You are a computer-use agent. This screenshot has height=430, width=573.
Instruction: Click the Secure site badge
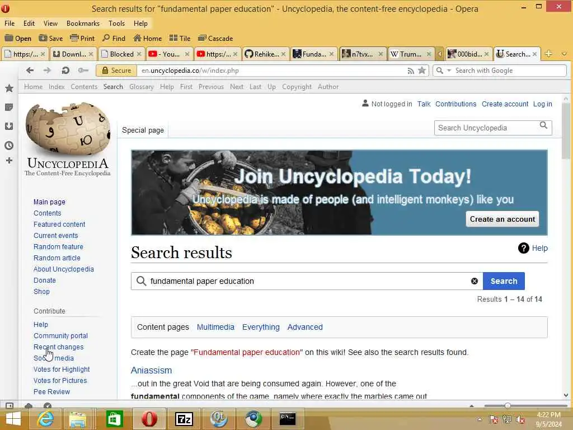tap(116, 71)
